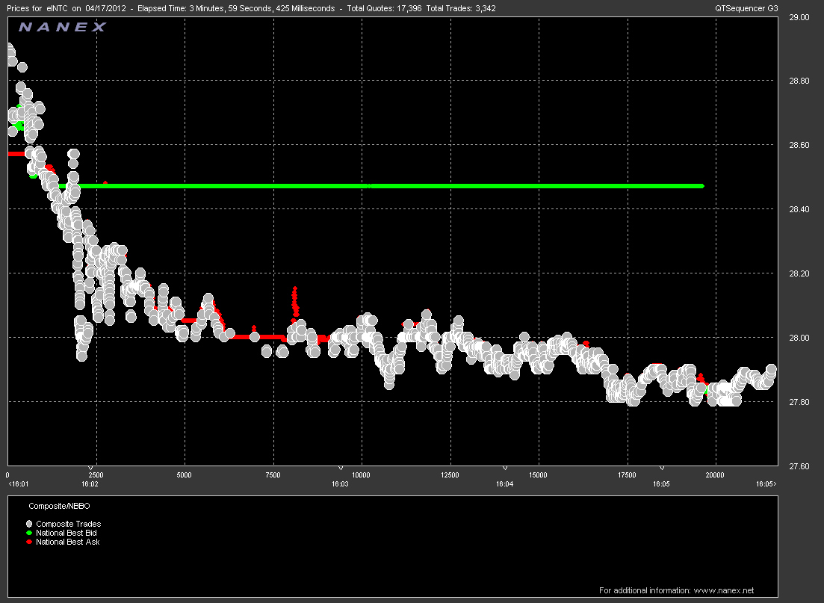Click the 'National Best Ask' legend label
This screenshot has height=603, width=824.
coord(67,542)
